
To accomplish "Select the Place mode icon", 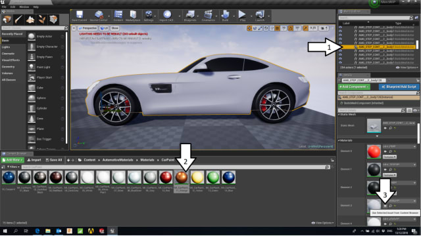I will pos(7,20).
